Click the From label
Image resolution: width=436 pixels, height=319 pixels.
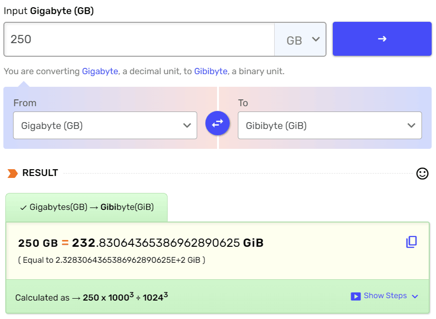[x=25, y=103]
